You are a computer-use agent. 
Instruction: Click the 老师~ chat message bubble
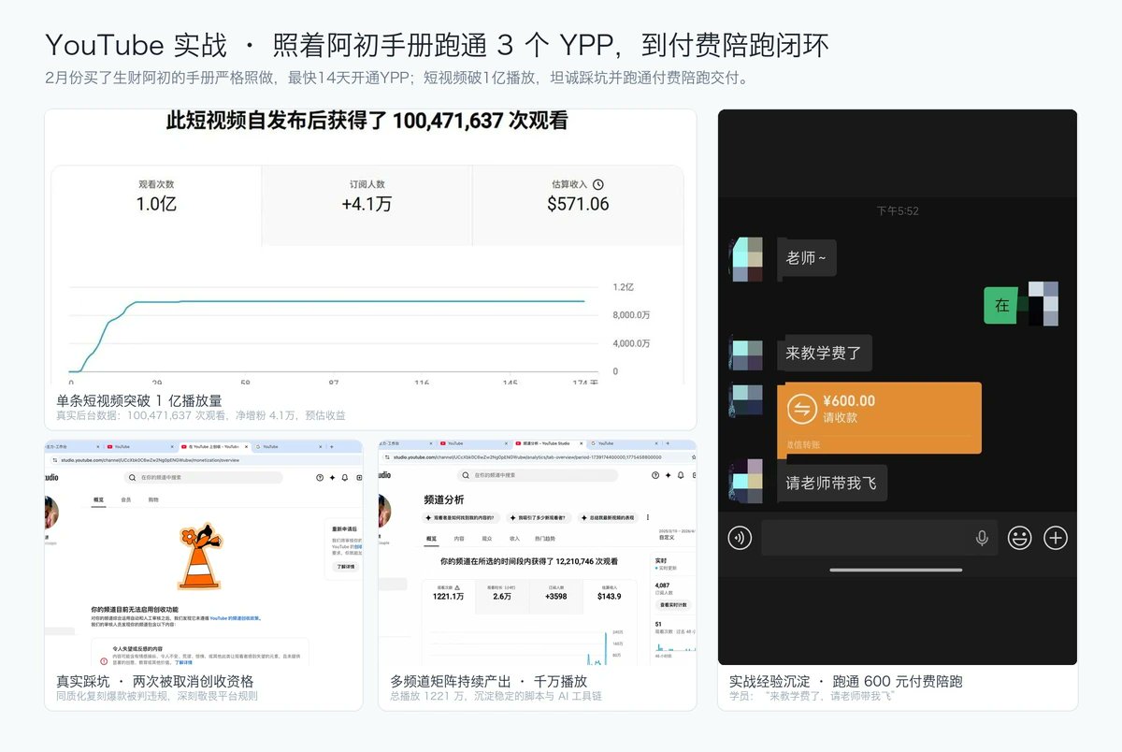coord(807,258)
